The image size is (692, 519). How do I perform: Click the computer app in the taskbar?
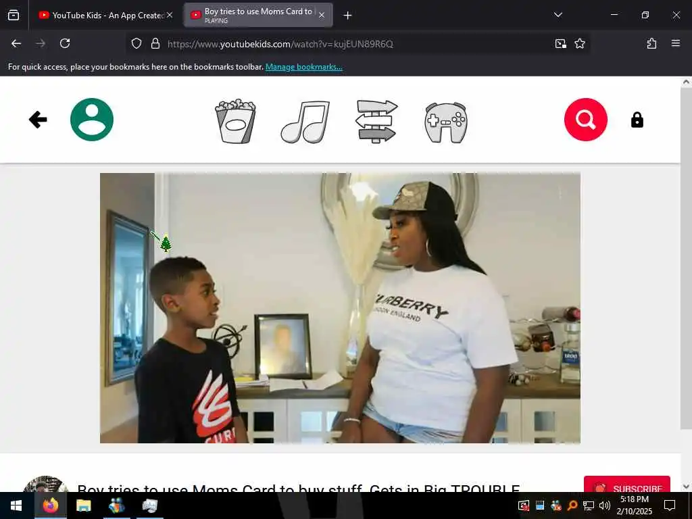tap(149, 505)
